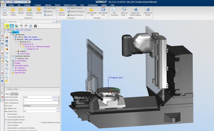214x131 pixels.
Task: Enable the No Animation checkbox
Action: (6, 114)
